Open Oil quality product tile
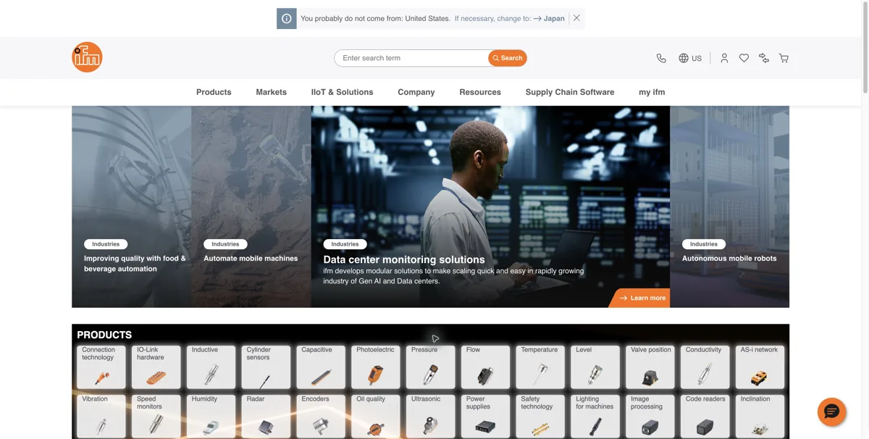This screenshot has height=439, width=869. pos(376,416)
